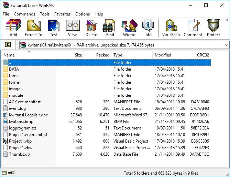Click the Visual Basic Project type cell
The width and height of the screenshot is (230, 177).
click(x=131, y=141)
